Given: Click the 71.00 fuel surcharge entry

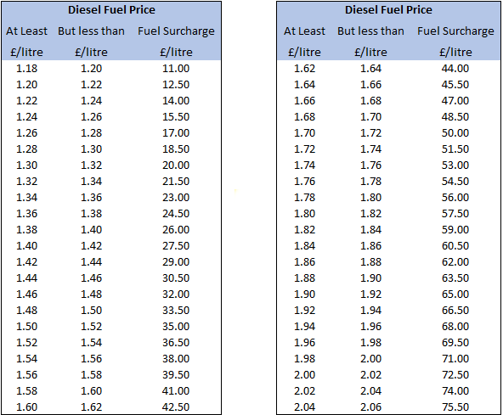Looking at the screenshot, I should click(455, 359).
